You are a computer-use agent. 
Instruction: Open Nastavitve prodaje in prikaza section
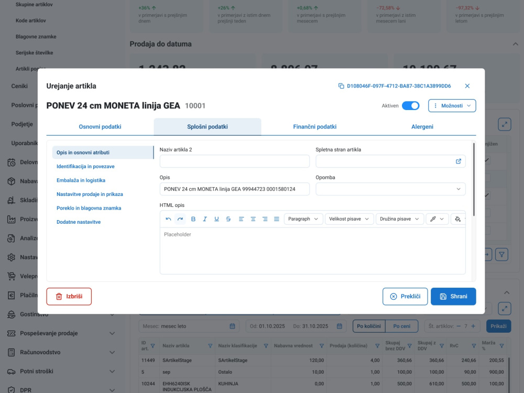[90, 194]
